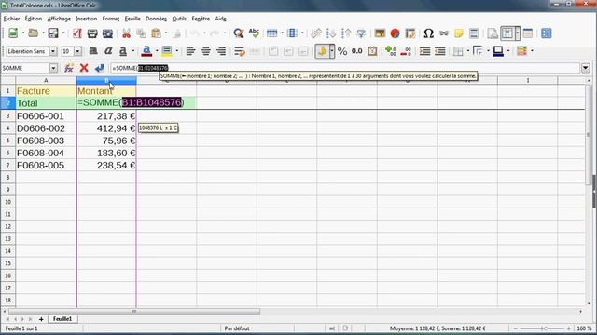This screenshot has width=597, height=335.
Task: Cut with the scissors icon
Action: coord(126,33)
